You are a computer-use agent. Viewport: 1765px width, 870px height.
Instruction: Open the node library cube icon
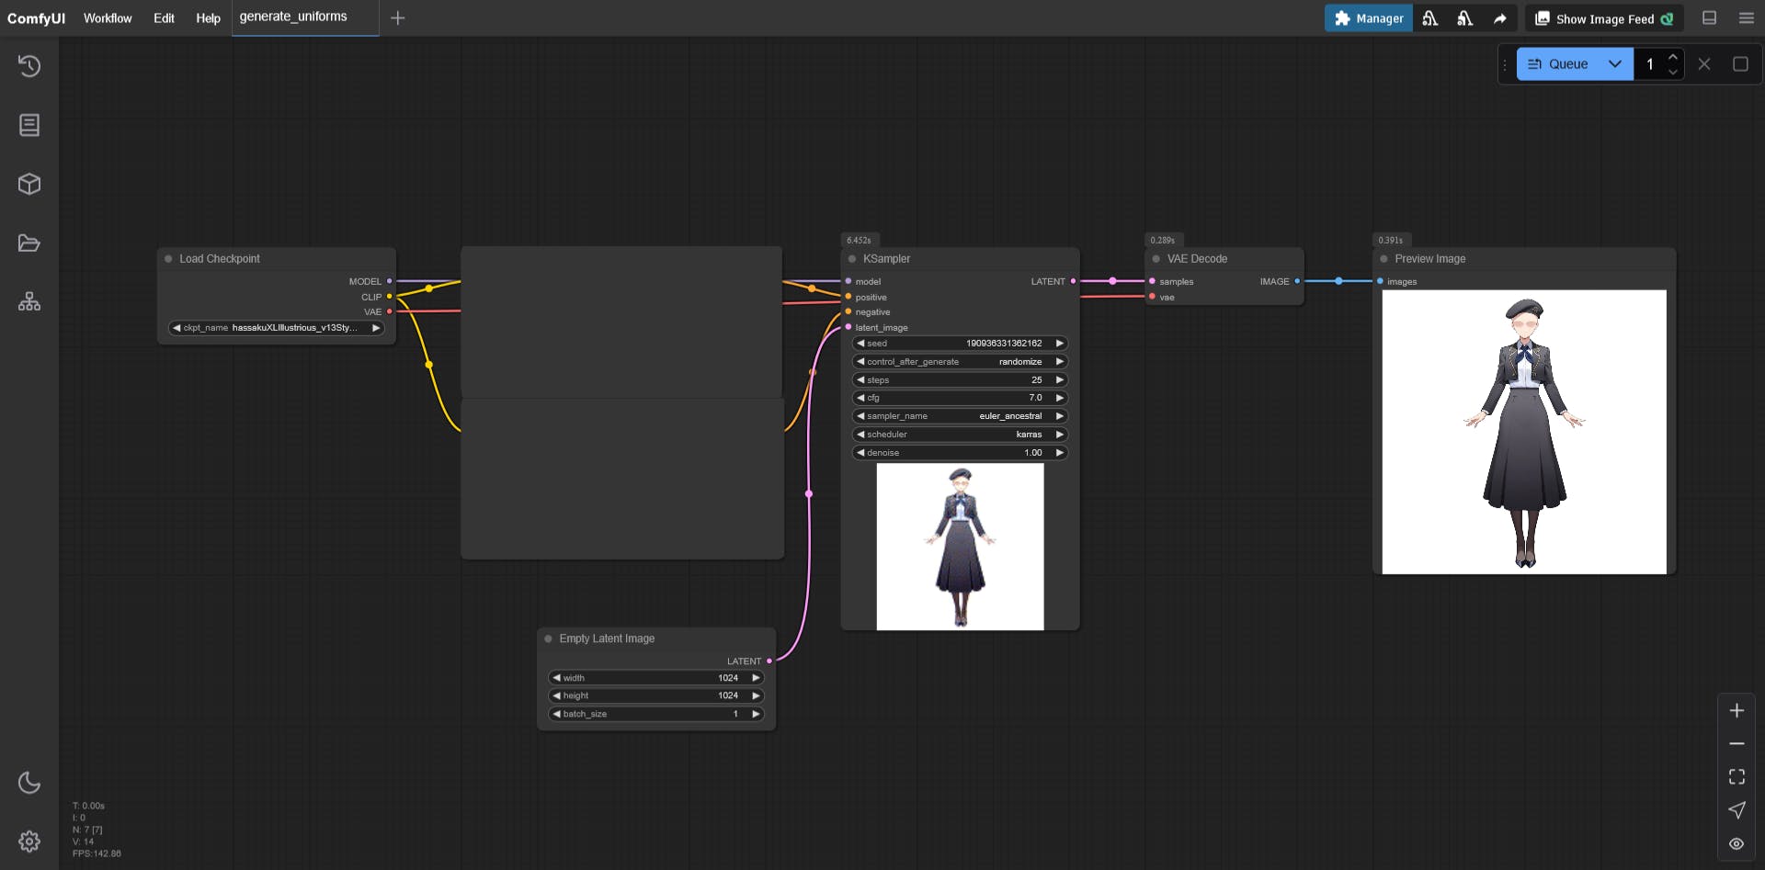point(29,184)
